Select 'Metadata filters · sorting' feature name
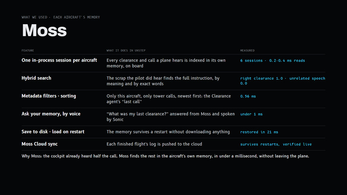The image size is (347, 195). coord(49,96)
